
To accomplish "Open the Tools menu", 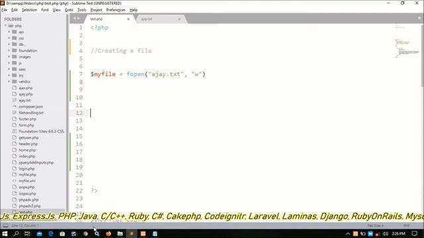I will [x=81, y=10].
